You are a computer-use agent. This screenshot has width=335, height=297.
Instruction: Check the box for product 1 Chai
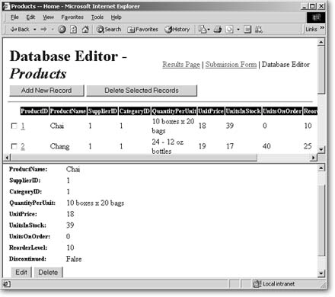click(14, 126)
